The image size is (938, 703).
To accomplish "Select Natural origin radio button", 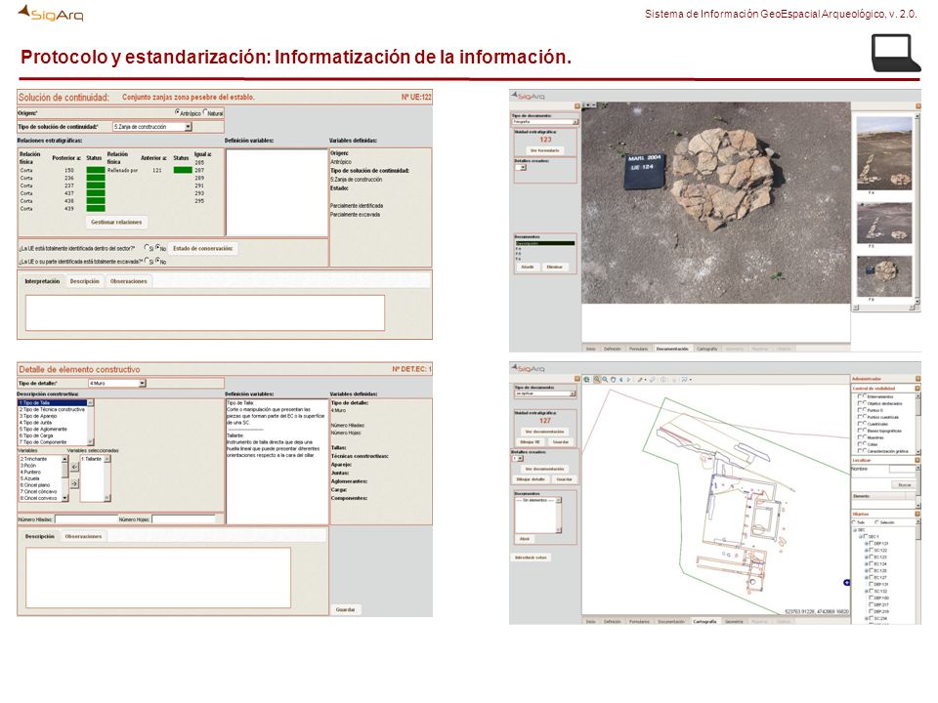I will [x=205, y=112].
